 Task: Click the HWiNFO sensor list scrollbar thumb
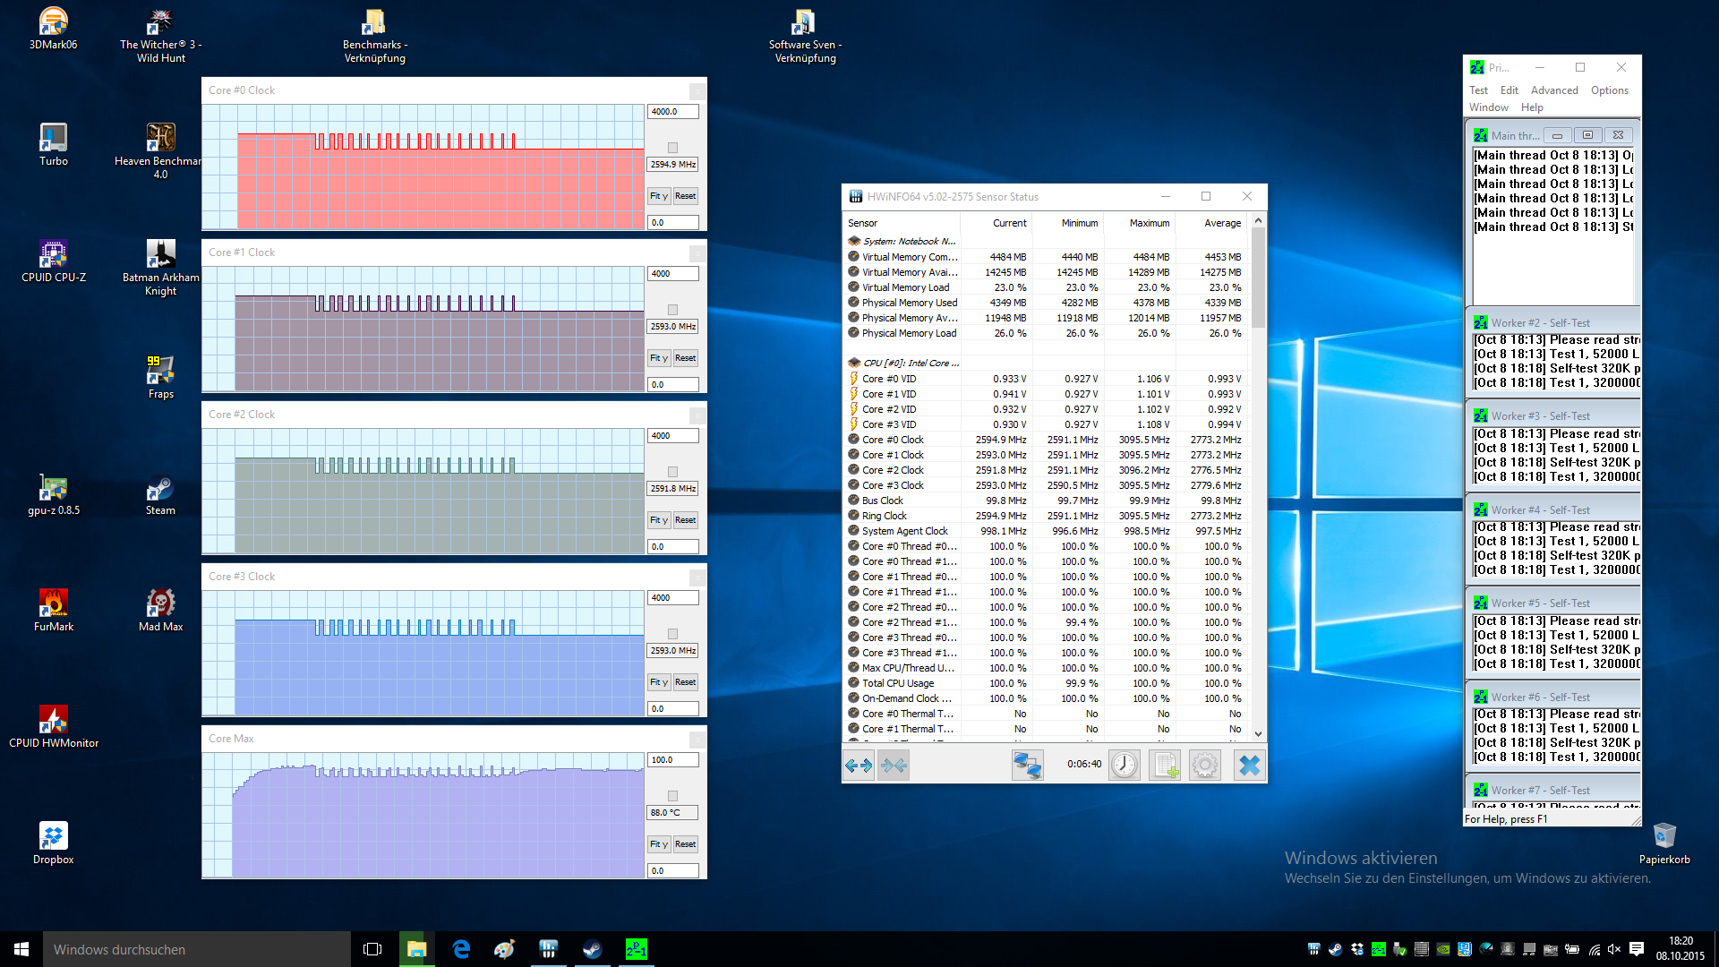[x=1258, y=278]
